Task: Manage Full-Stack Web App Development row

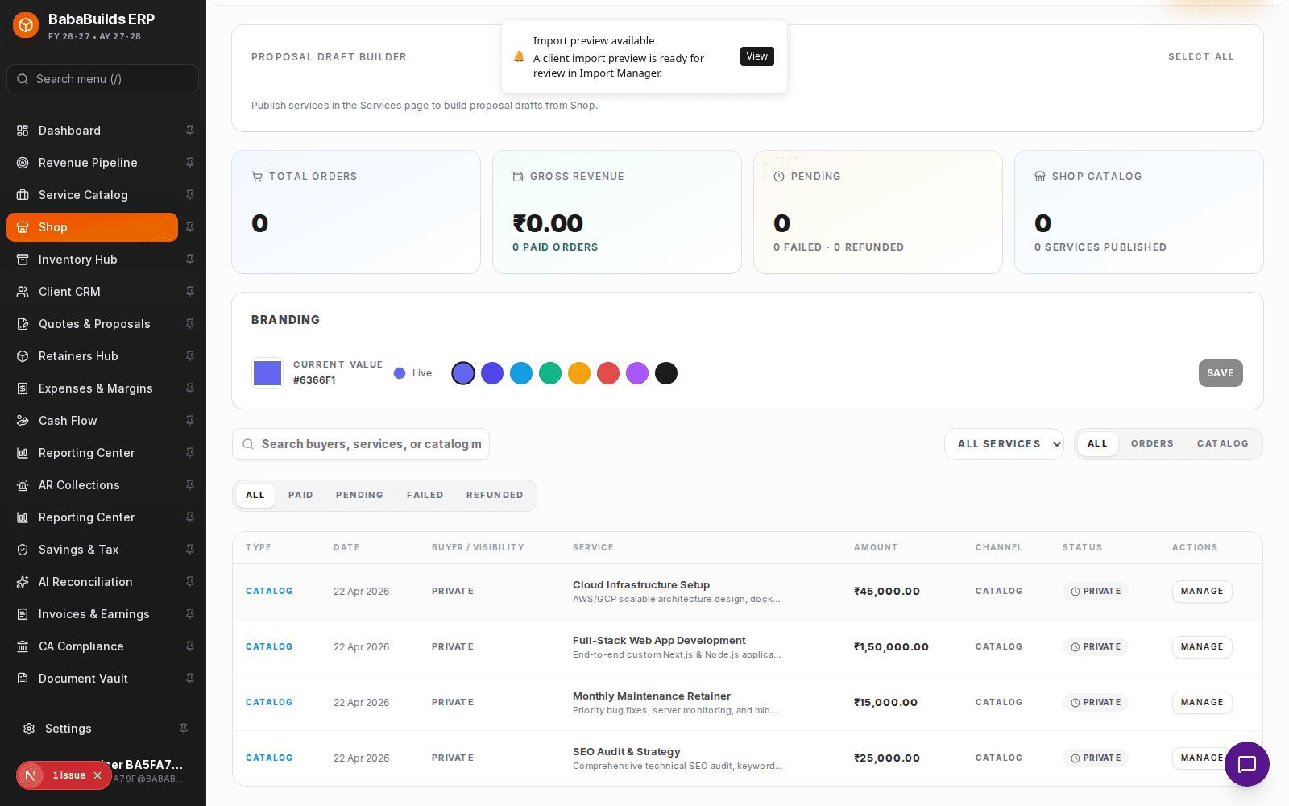Action: 1202,647
